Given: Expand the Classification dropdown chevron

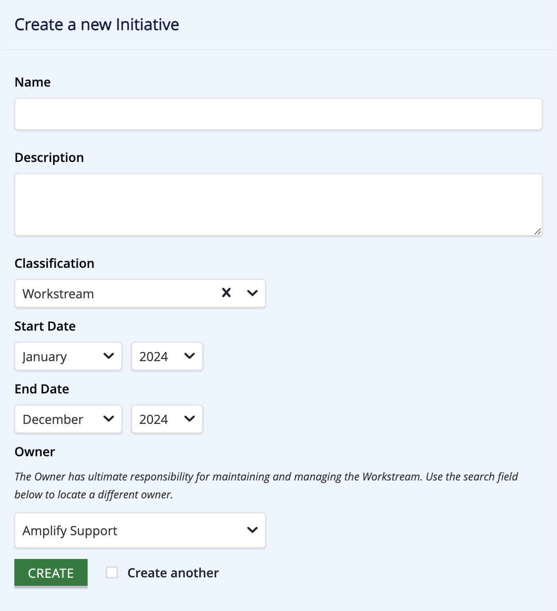Looking at the screenshot, I should pyautogui.click(x=252, y=293).
